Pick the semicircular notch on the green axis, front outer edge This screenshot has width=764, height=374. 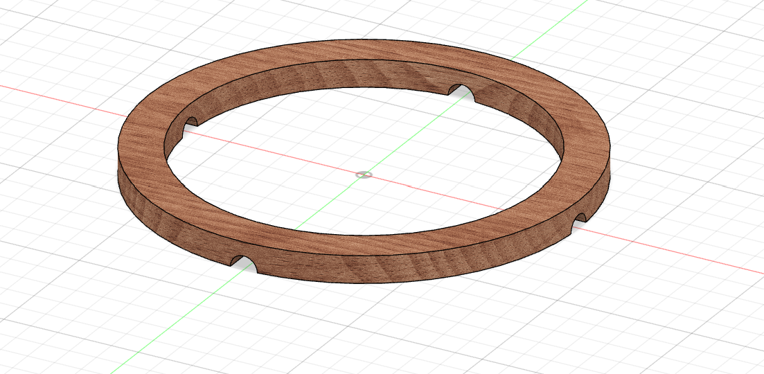244,264
